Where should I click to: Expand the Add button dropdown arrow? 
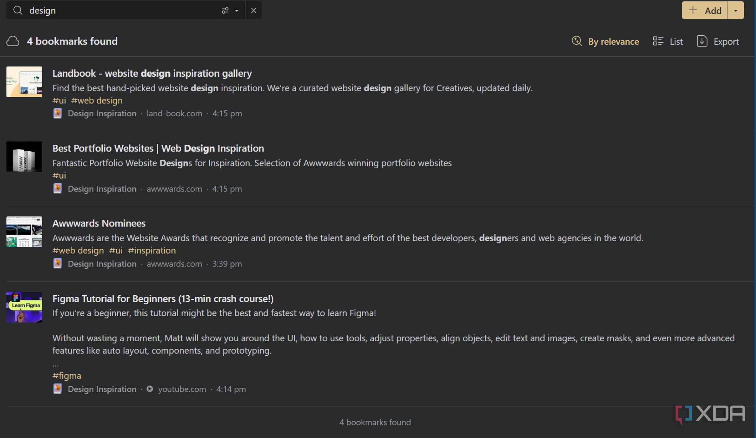[736, 10]
